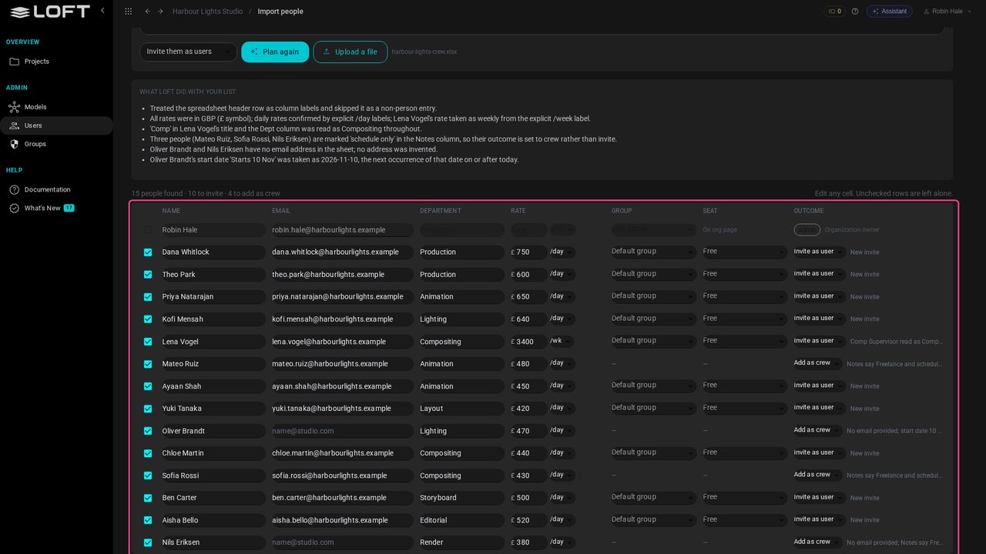This screenshot has height=554, width=986.
Task: Click the Documentation question icon
Action: [x=14, y=189]
